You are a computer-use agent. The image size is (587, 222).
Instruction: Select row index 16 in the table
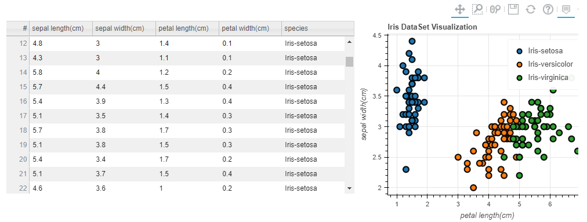[x=18, y=101]
